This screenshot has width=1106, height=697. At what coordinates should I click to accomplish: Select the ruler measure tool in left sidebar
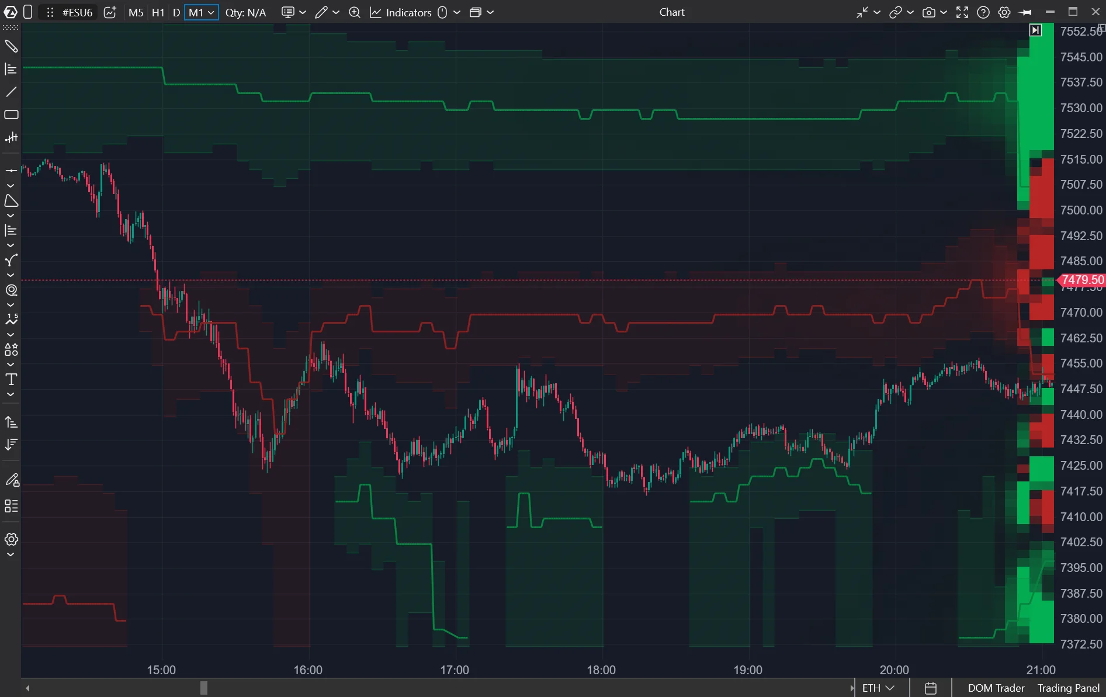(x=11, y=46)
